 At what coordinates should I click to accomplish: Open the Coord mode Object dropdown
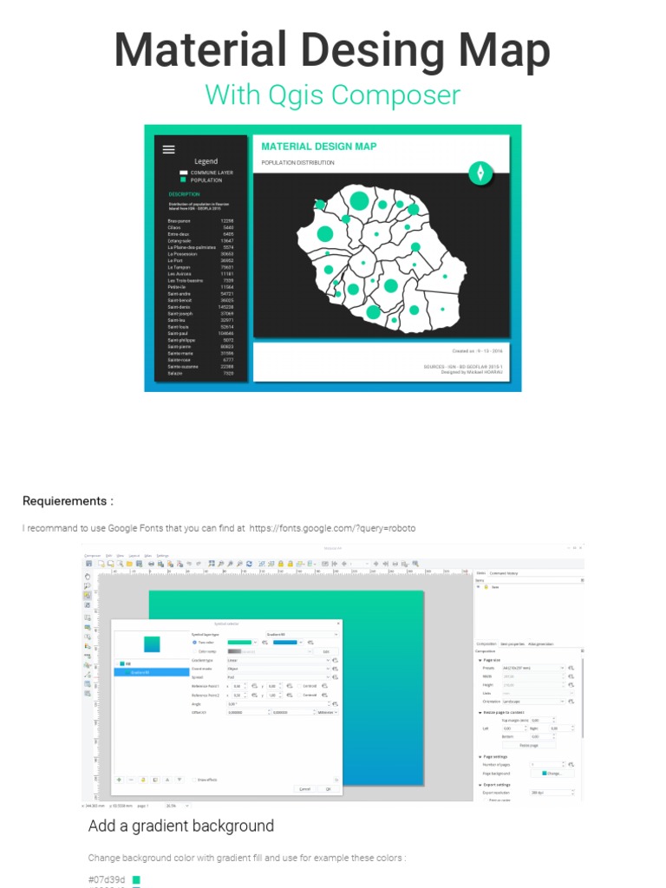click(277, 669)
